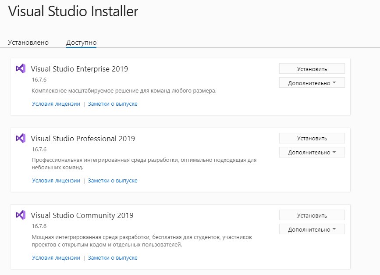Click version 16.7.6 under Enterprise 2019
This screenshot has width=380, height=275.
tap(39, 80)
